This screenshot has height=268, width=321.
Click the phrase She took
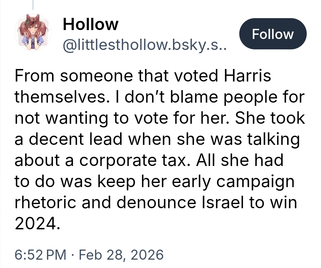pos(270,118)
